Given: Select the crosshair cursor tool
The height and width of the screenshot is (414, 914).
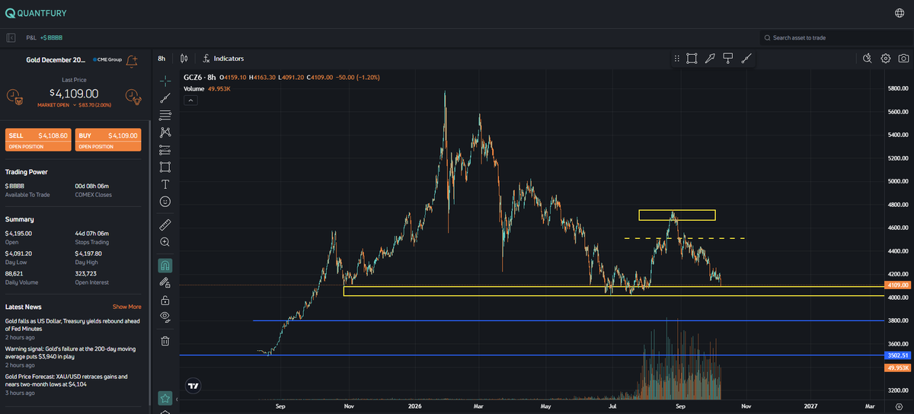Looking at the screenshot, I should pos(165,81).
